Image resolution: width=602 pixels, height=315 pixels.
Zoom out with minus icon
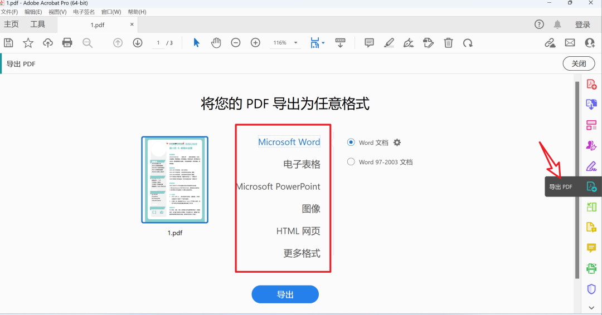pyautogui.click(x=236, y=43)
